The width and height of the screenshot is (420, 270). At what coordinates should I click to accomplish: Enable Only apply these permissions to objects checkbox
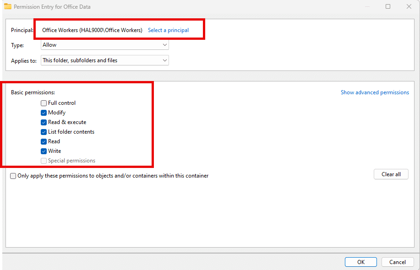click(13, 176)
